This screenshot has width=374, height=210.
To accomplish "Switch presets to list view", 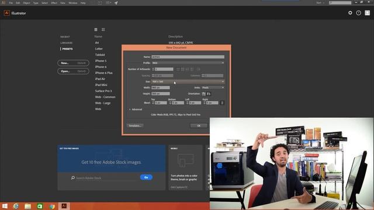I will 96,30.
